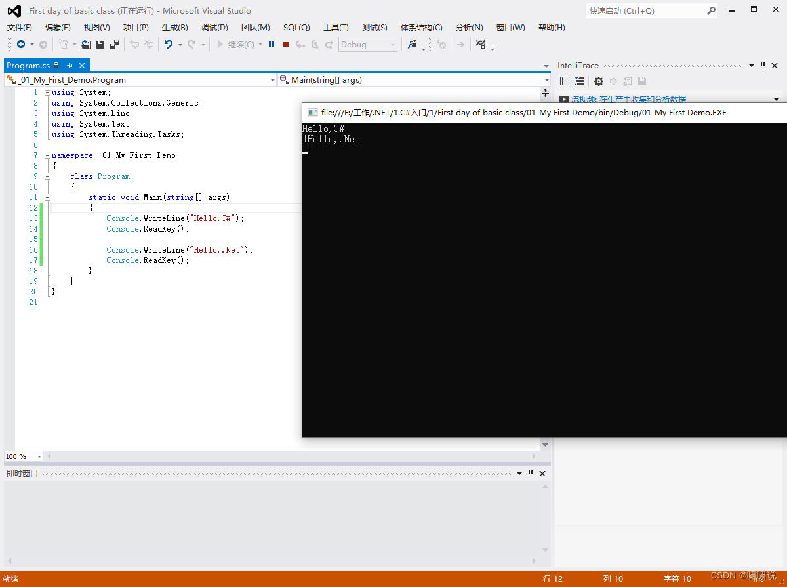This screenshot has height=587, width=787.
Task: Open the 项目(P) menu
Action: tap(136, 28)
